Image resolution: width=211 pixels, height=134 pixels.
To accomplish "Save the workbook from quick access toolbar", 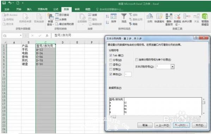I will pyautogui.click(x=4, y=3).
